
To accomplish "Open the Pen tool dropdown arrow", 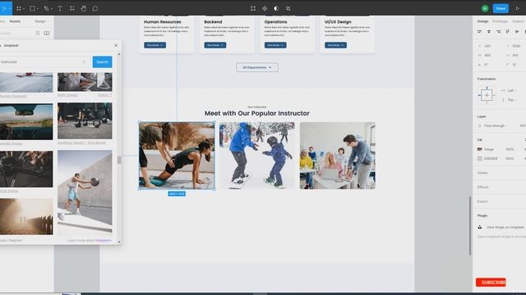I will tap(51, 9).
